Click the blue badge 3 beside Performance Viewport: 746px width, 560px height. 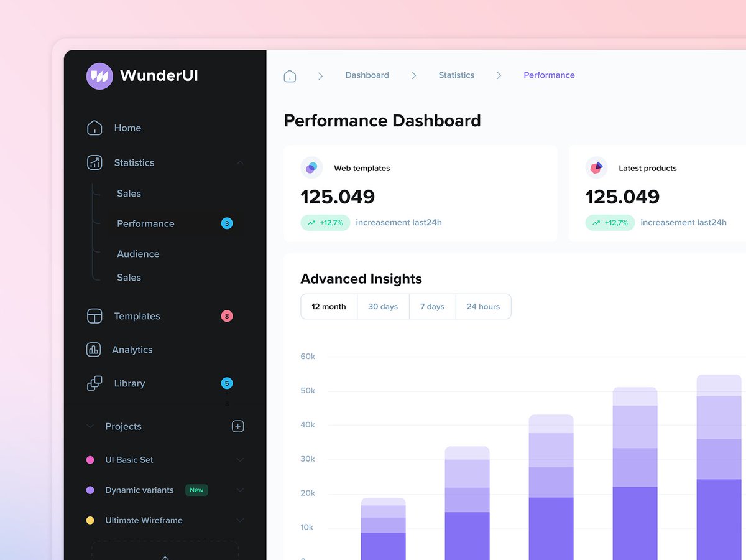click(x=227, y=223)
